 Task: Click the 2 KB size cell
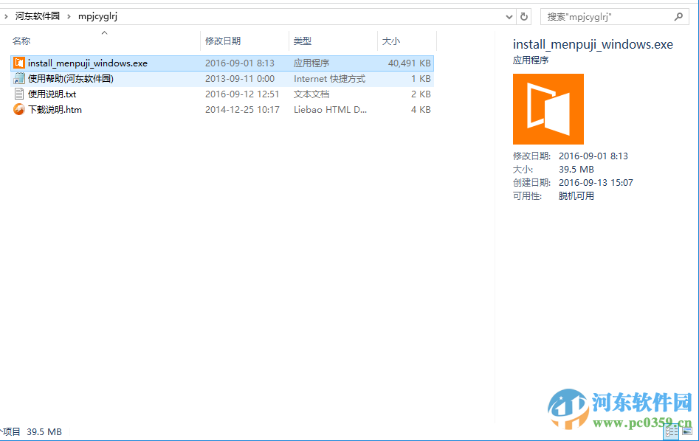coord(421,94)
